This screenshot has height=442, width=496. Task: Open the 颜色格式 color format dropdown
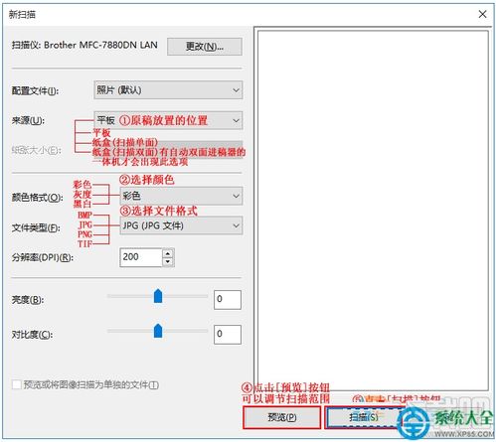point(181,196)
